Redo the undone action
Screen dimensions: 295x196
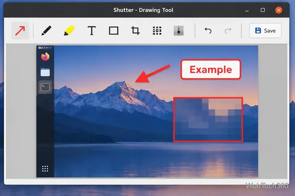pyautogui.click(x=228, y=30)
